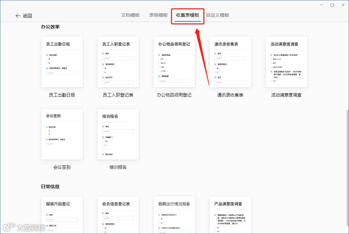
Task: Click the 日常信息 section heading
Action: click(50, 187)
